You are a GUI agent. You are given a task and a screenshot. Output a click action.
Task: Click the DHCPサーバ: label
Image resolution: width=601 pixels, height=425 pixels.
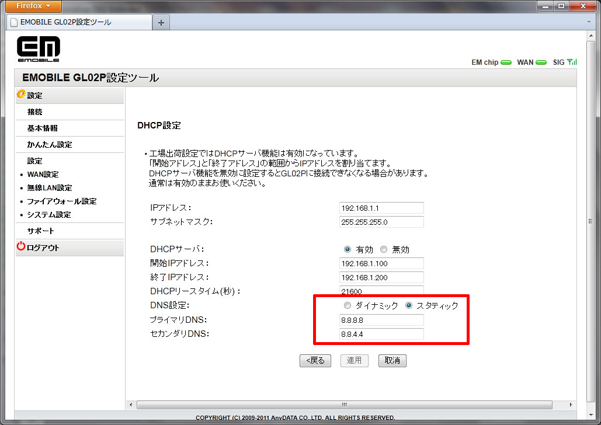[x=177, y=249]
